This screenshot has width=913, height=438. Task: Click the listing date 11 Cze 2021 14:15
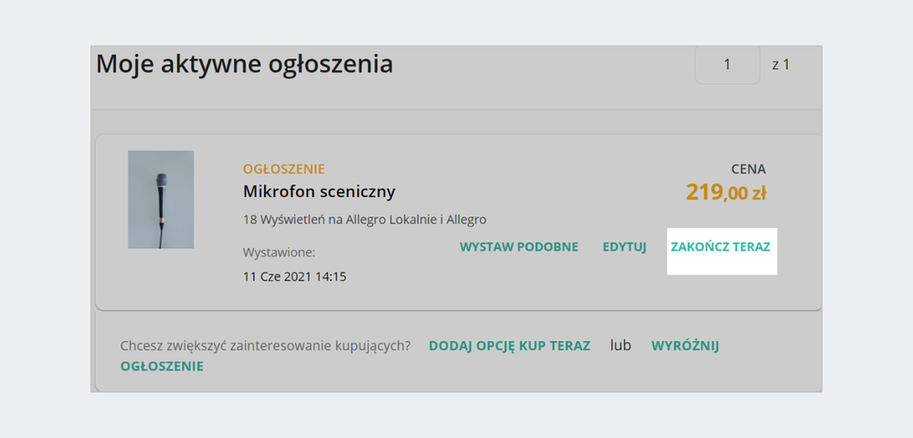pos(294,276)
